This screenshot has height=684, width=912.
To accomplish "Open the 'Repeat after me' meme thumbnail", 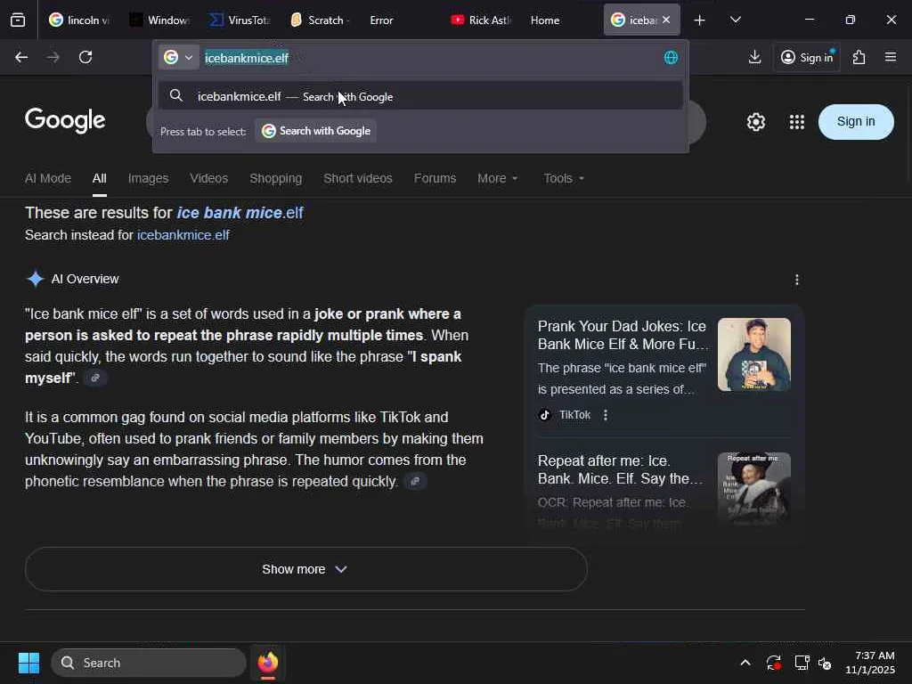I will point(753,489).
